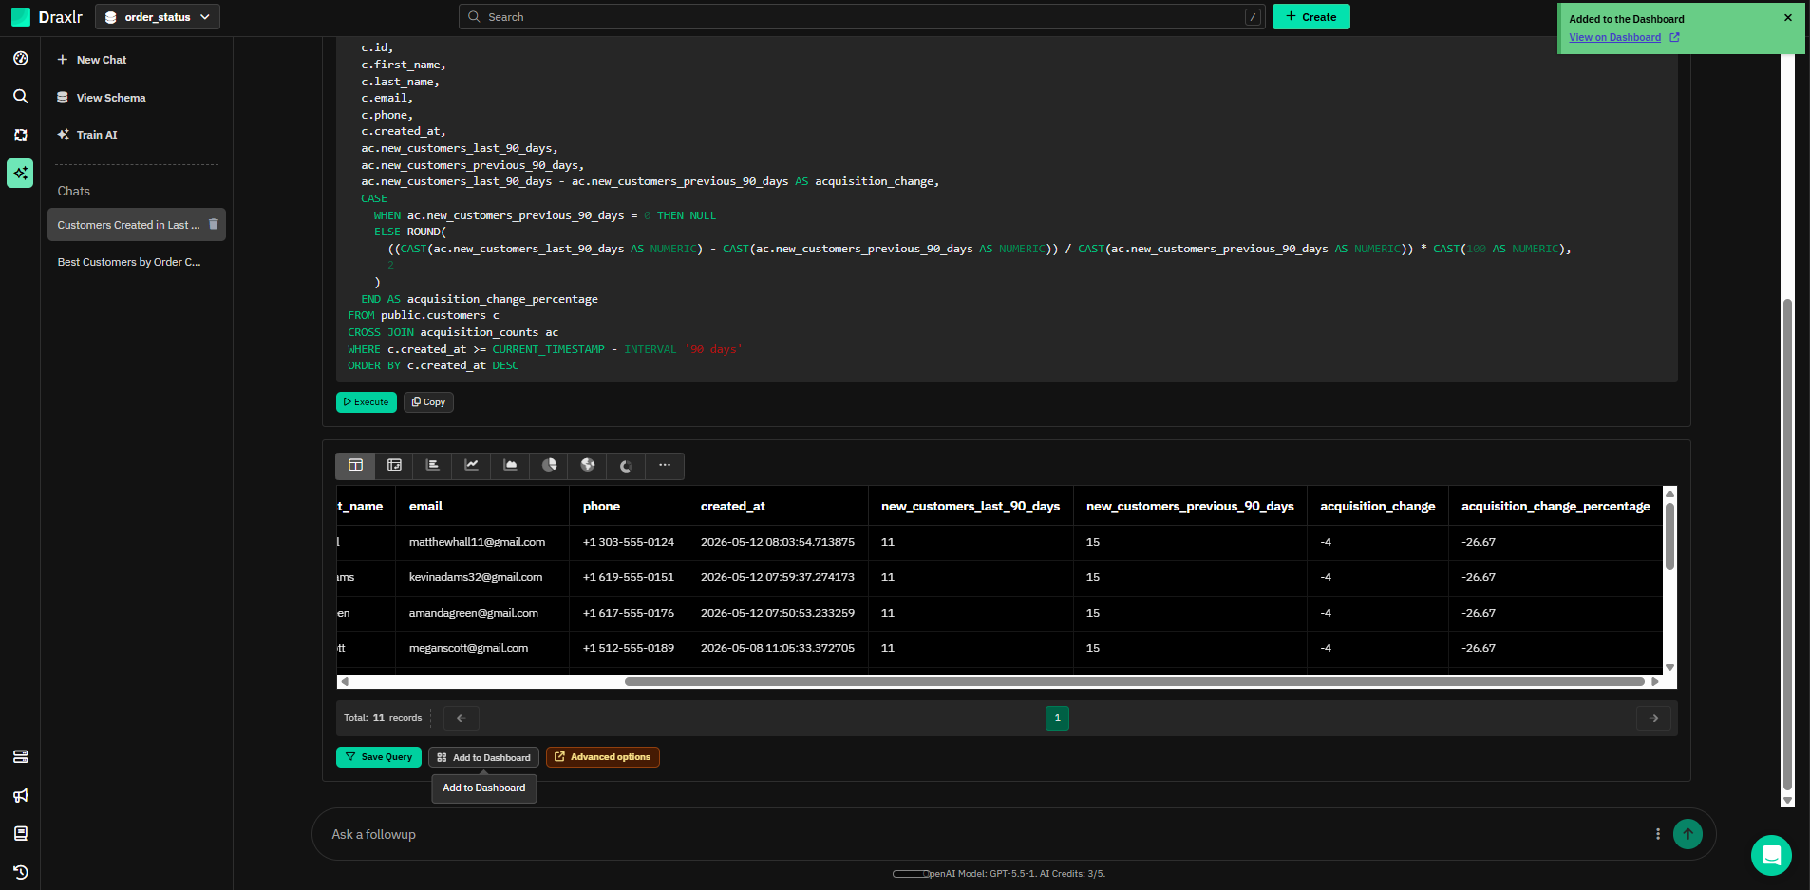The image size is (1810, 890).
Task: Click the new_customers_last_90_days column header
Action: [x=970, y=507]
